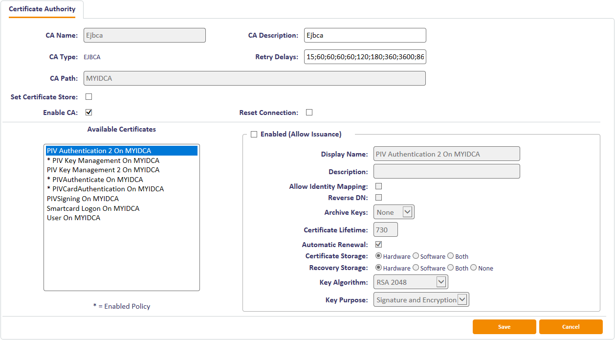Select Both for Recovery Storage
Image resolution: width=615 pixels, height=340 pixels.
point(451,268)
